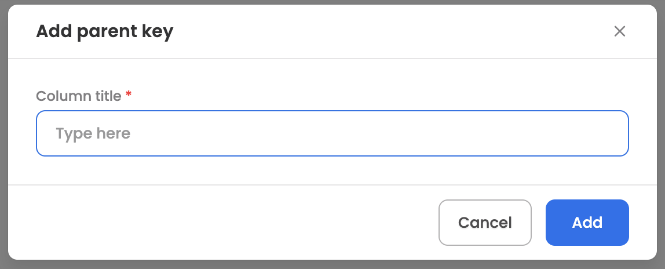
Task: Click the red required asterisk
Action: coord(129,94)
